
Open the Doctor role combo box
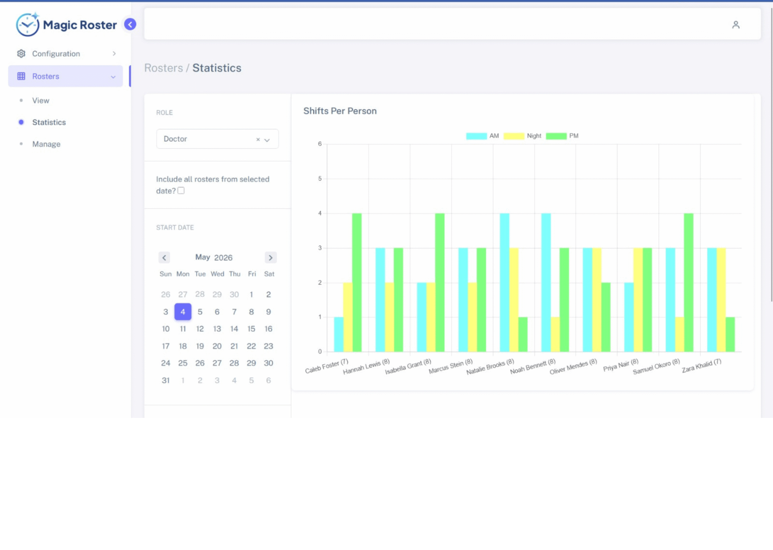(217, 139)
